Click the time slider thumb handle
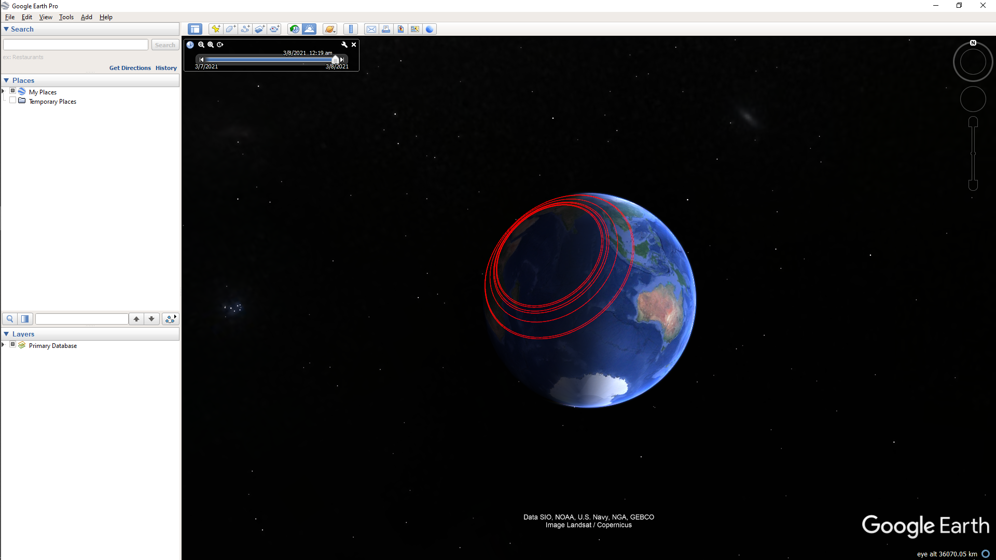 click(335, 60)
